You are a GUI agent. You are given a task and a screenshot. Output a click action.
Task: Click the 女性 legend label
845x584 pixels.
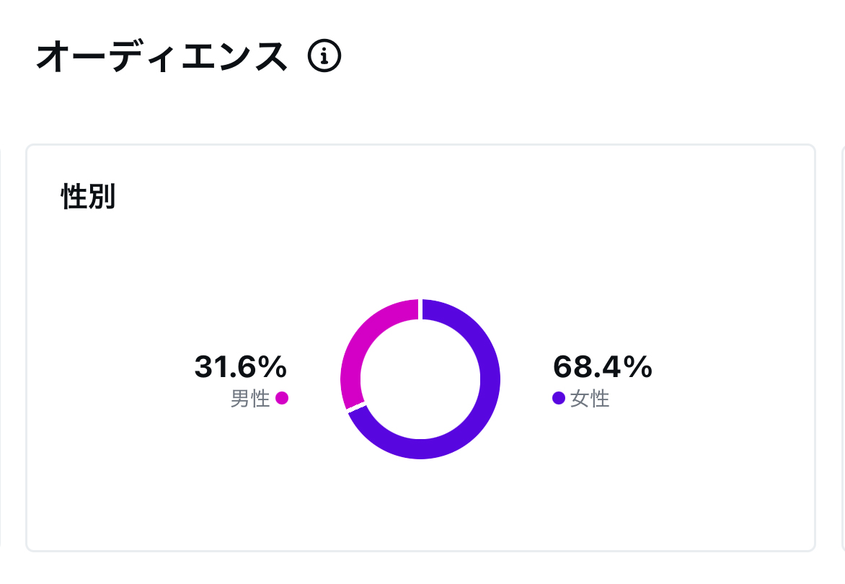click(x=590, y=399)
